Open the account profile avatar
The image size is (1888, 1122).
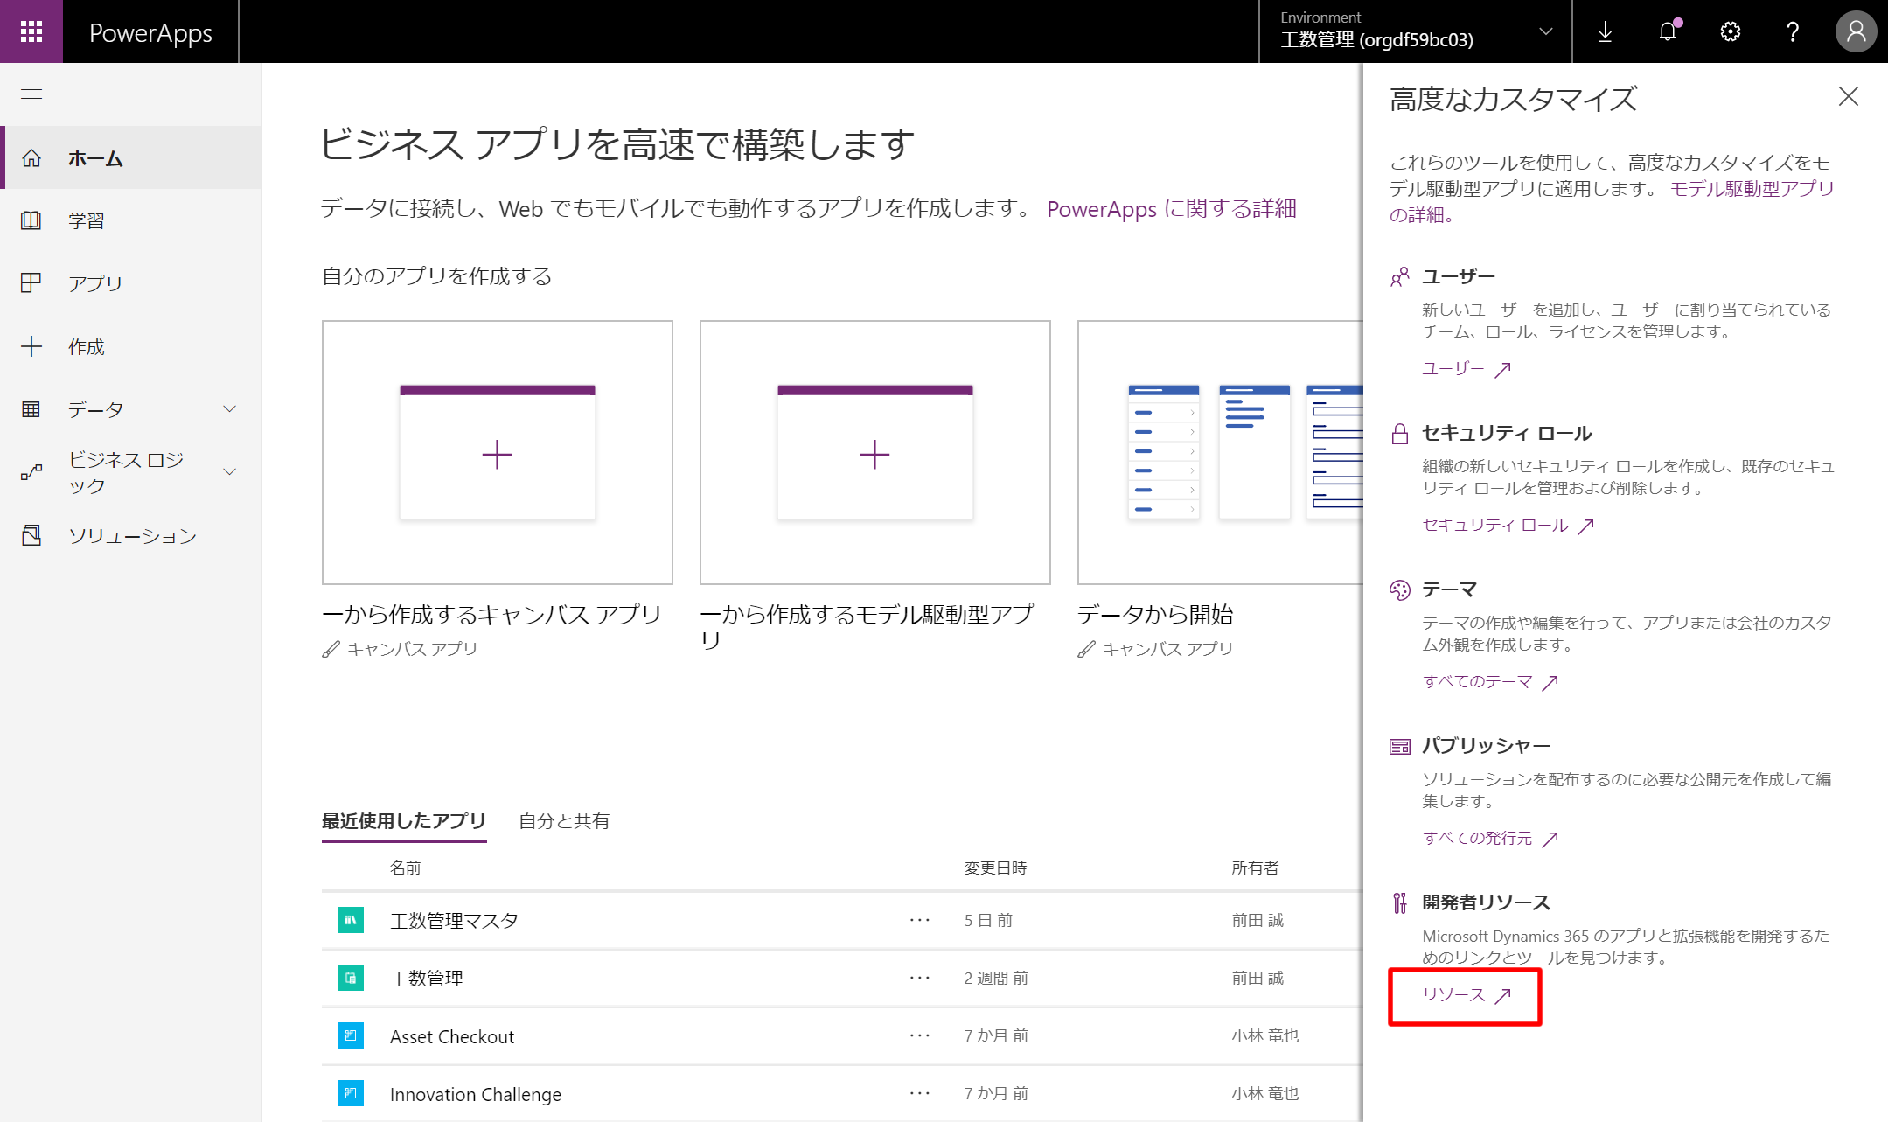[1856, 31]
